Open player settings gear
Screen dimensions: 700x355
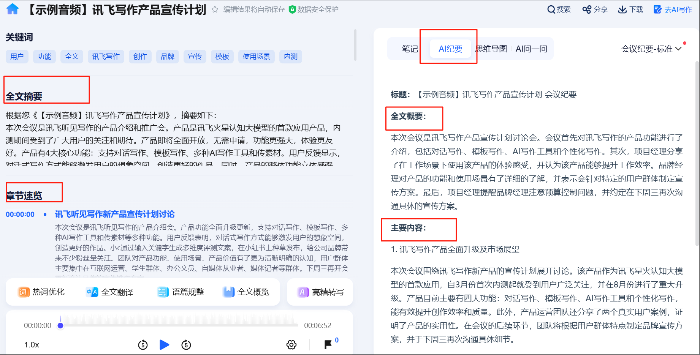291,345
